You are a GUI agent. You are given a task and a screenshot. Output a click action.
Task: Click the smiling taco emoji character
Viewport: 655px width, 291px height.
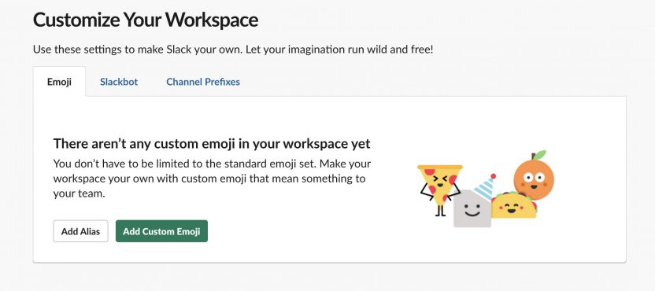tap(513, 205)
